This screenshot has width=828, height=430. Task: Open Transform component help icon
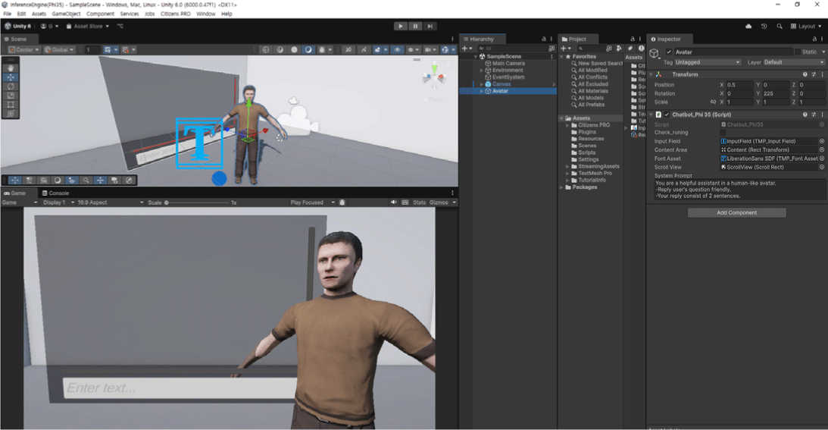(805, 74)
